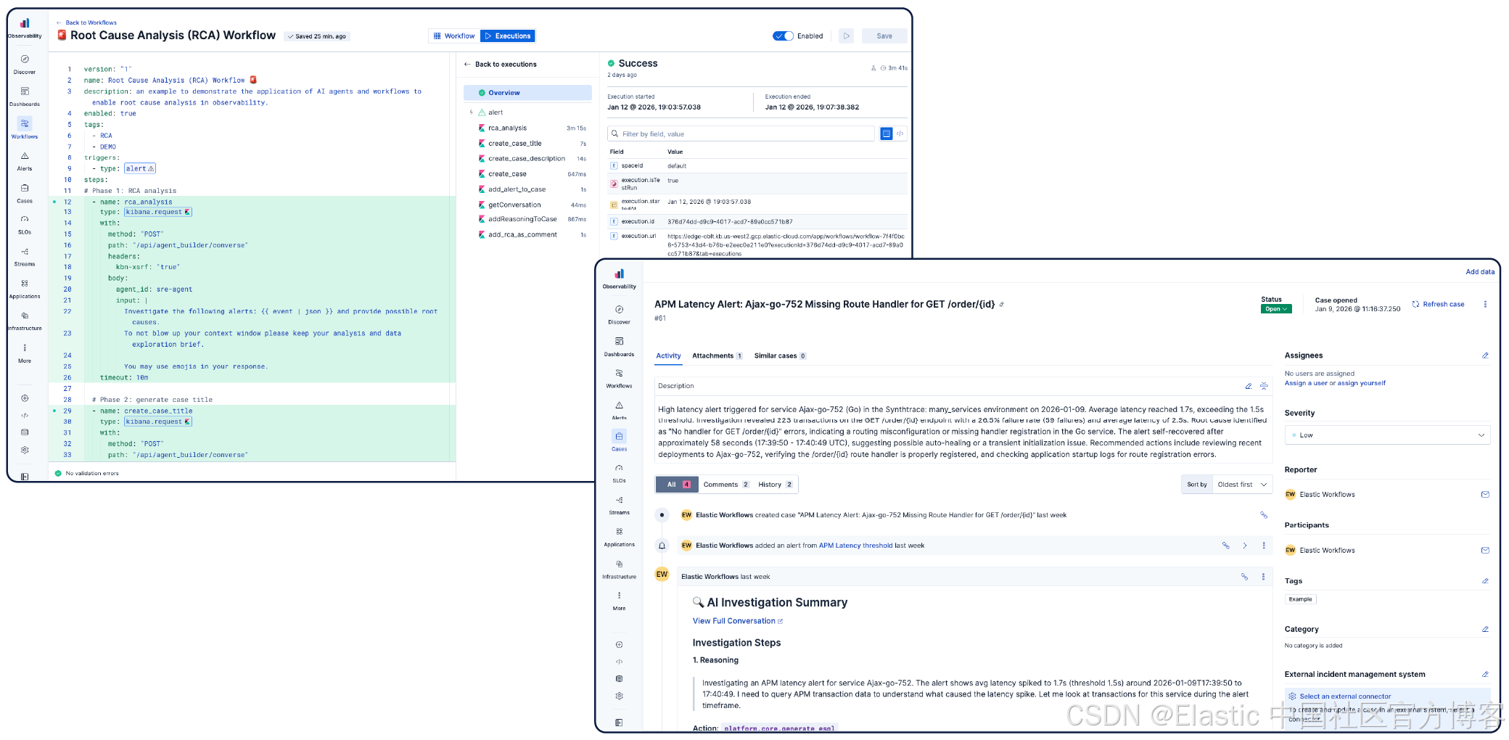Go Back to Workflows link
The image size is (1509, 740).
coord(86,22)
